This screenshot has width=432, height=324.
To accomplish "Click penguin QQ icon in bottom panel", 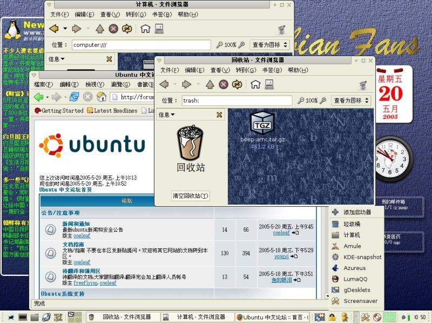I will coord(332,317).
